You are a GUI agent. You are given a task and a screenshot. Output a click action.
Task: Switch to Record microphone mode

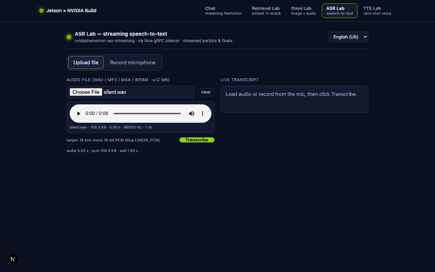[133, 63]
